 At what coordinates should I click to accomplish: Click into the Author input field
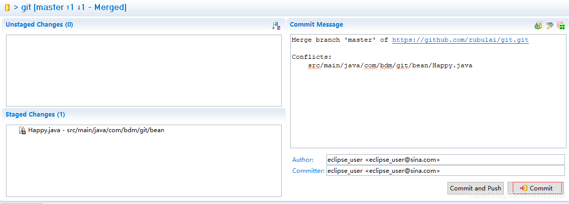click(445, 159)
